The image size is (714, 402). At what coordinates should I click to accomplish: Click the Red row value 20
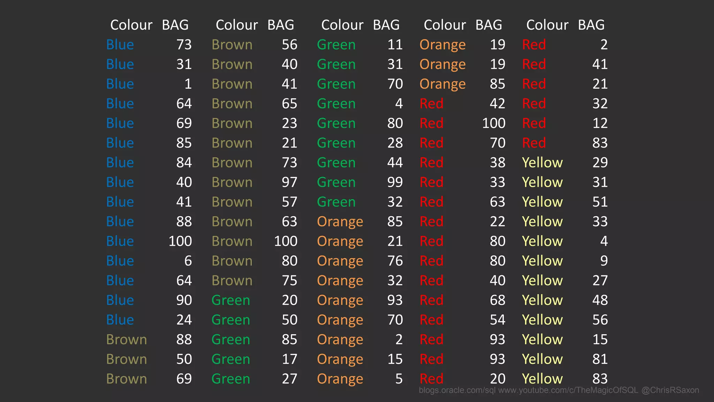click(x=497, y=379)
